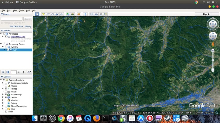Open the Edit menu
The height and width of the screenshot is (123, 220).
[9, 10]
